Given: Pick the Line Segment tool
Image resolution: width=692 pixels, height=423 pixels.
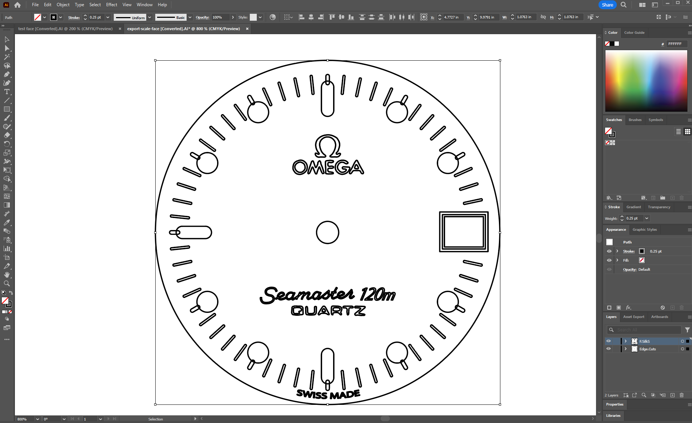Looking at the screenshot, I should 7,100.
